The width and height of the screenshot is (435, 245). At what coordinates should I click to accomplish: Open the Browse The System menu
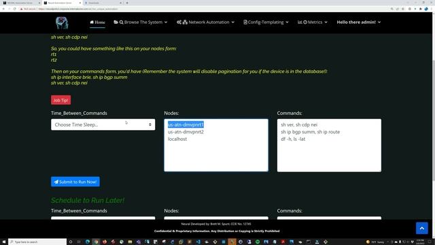[x=141, y=22]
